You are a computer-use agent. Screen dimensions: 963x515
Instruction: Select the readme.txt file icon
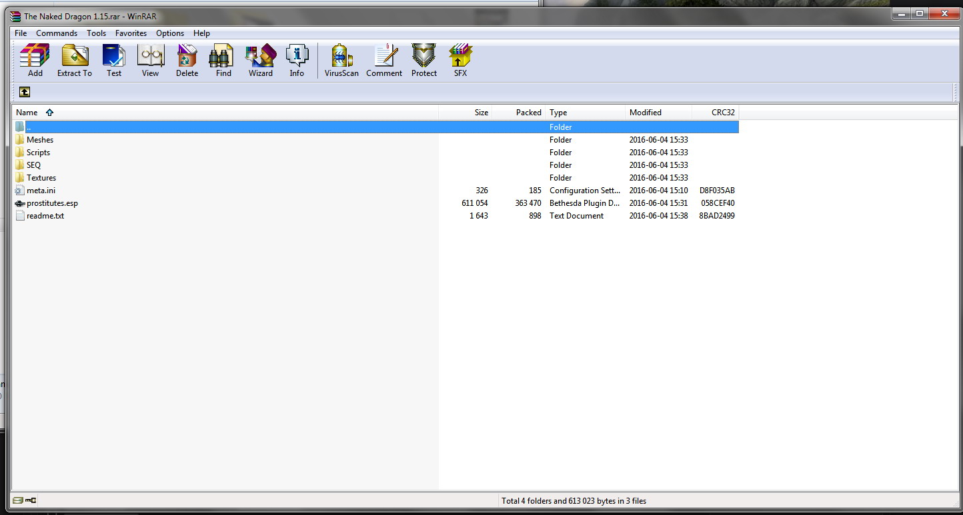pos(20,216)
